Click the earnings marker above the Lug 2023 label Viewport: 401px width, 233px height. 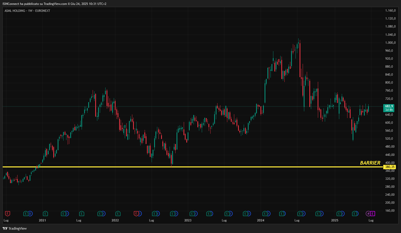point(227,213)
